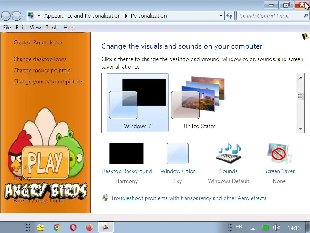Launch Opera from the taskbar

[73, 227]
